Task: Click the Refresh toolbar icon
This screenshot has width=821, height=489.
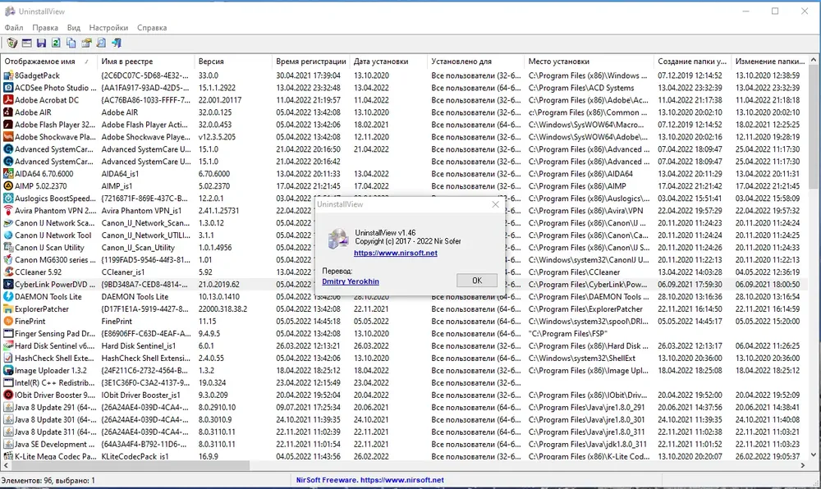Action: [56, 43]
